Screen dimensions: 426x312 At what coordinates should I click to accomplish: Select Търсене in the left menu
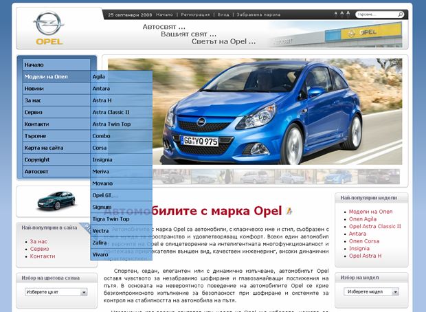point(56,136)
